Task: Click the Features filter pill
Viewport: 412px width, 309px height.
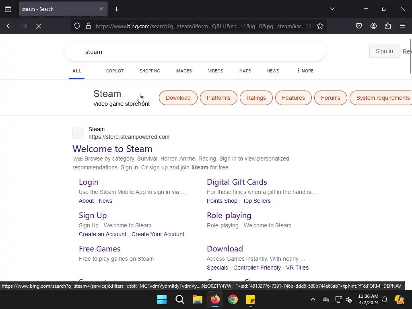Action: 293,98
